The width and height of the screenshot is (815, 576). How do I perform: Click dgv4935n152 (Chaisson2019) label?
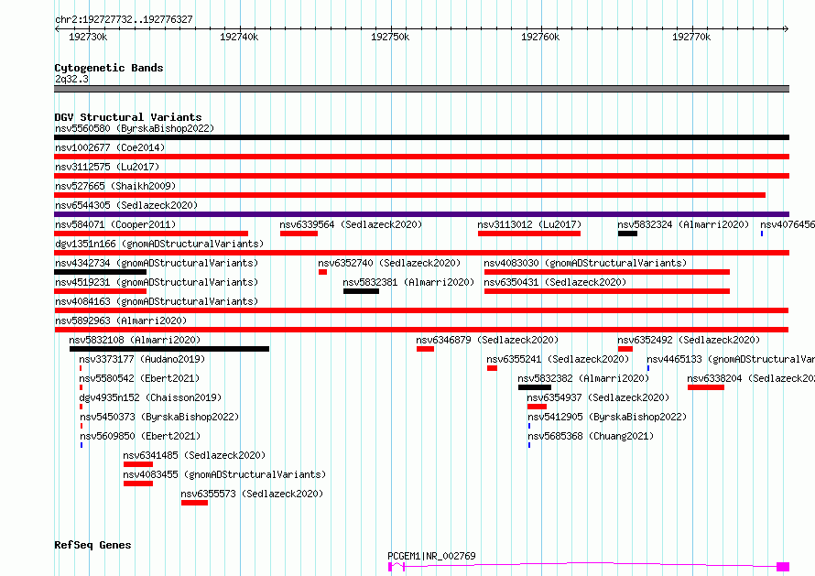point(150,397)
